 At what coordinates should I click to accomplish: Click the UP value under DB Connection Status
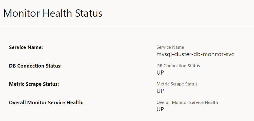[160, 73]
